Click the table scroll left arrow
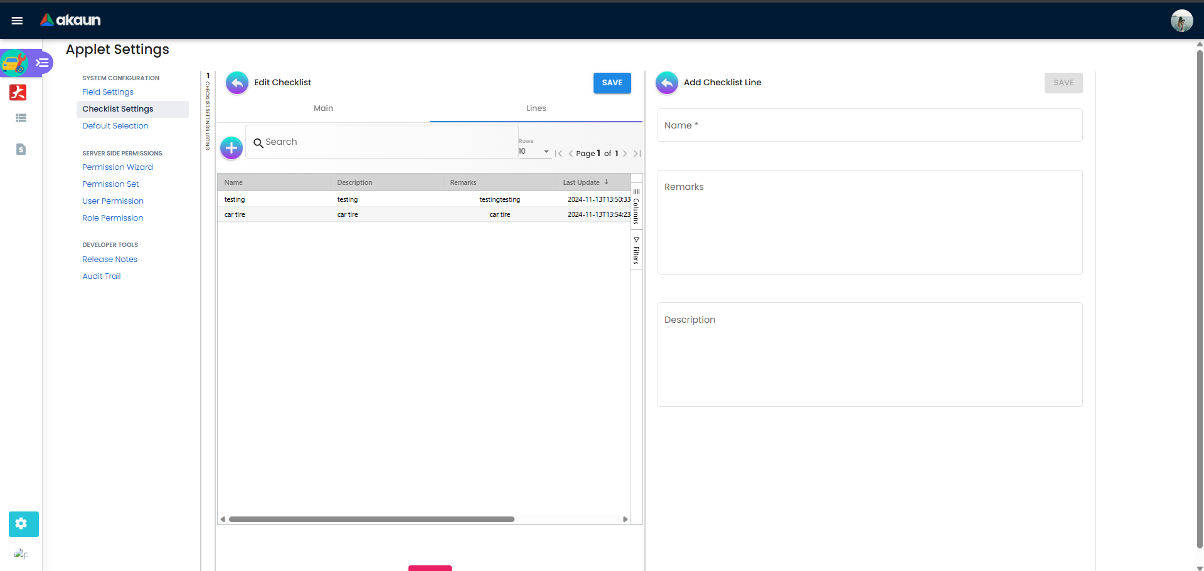1204x571 pixels. pyautogui.click(x=223, y=519)
